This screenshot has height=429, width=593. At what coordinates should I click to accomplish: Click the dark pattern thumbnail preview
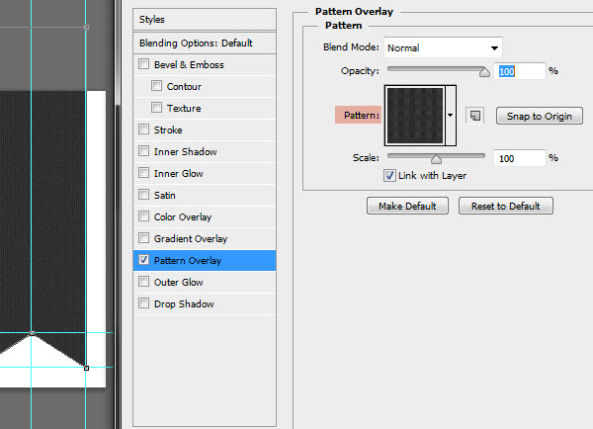click(x=415, y=116)
